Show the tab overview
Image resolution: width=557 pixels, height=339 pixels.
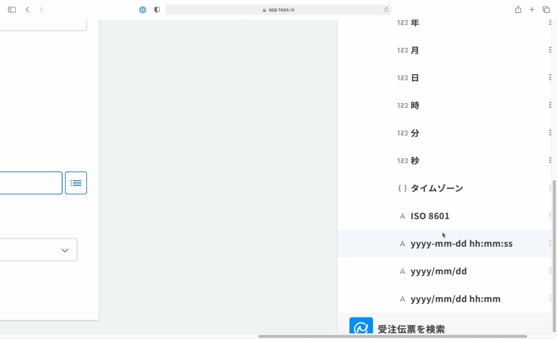(546, 10)
